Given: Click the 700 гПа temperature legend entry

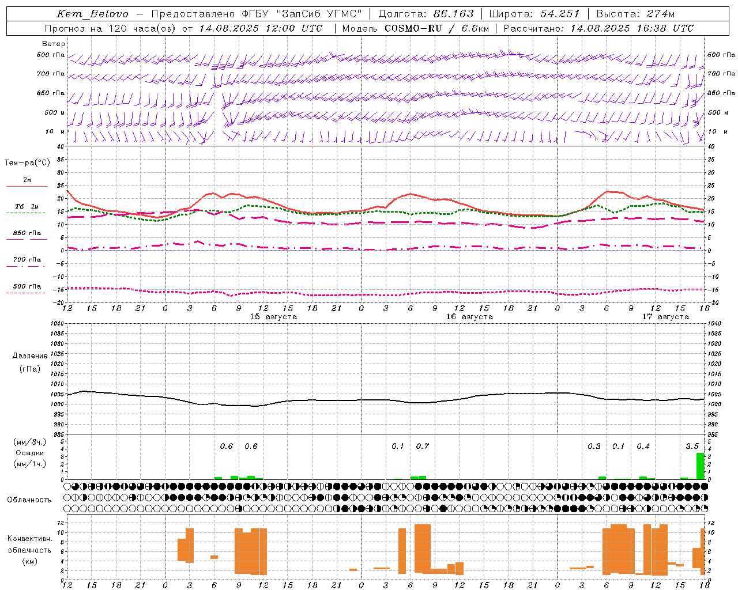Looking at the screenshot, I should coord(27,260).
